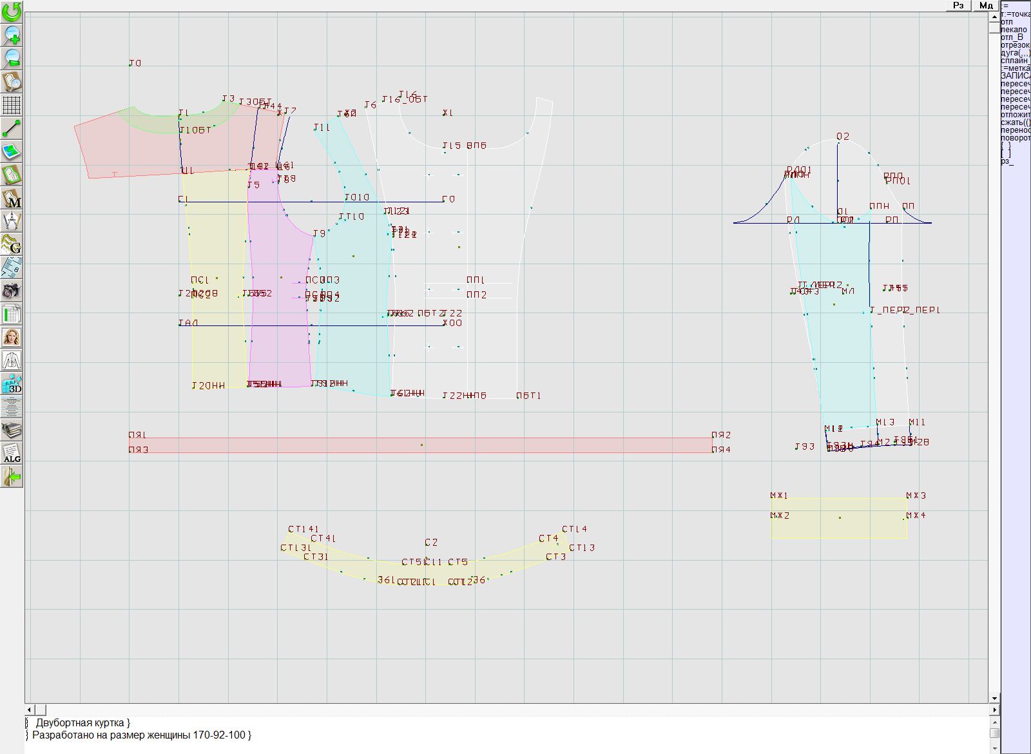Open the 3D view tool
1031x754 pixels.
tap(12, 384)
